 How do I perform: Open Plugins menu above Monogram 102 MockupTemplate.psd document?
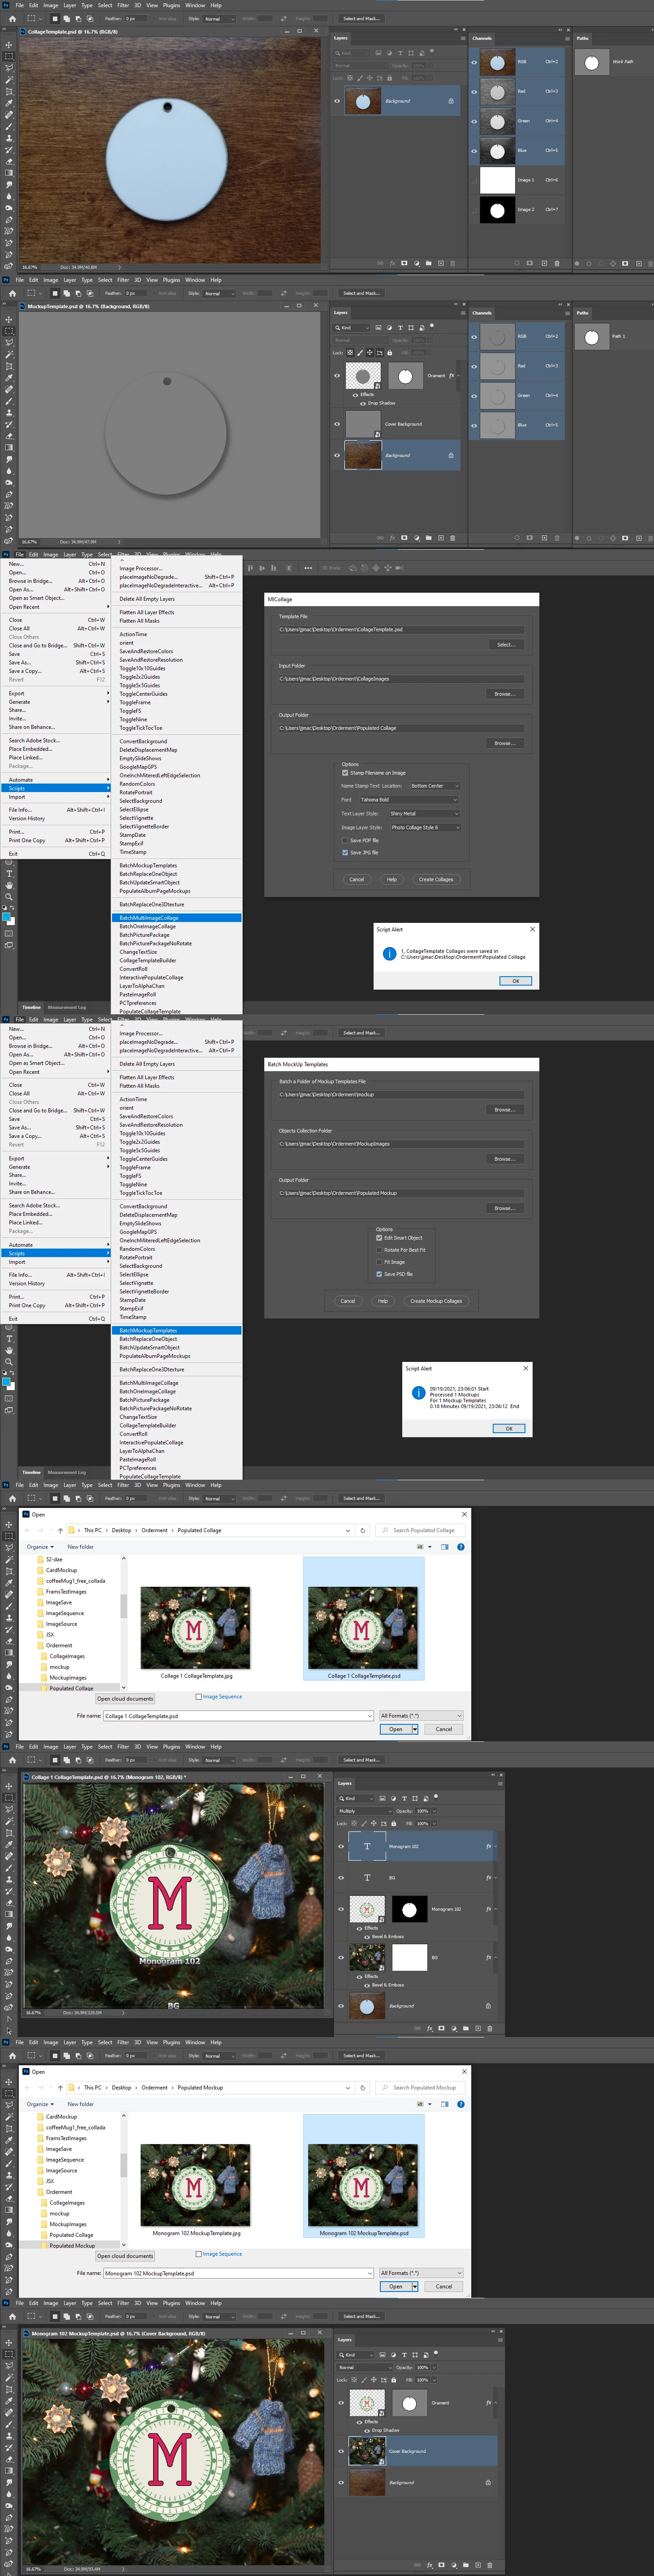pos(172,2303)
